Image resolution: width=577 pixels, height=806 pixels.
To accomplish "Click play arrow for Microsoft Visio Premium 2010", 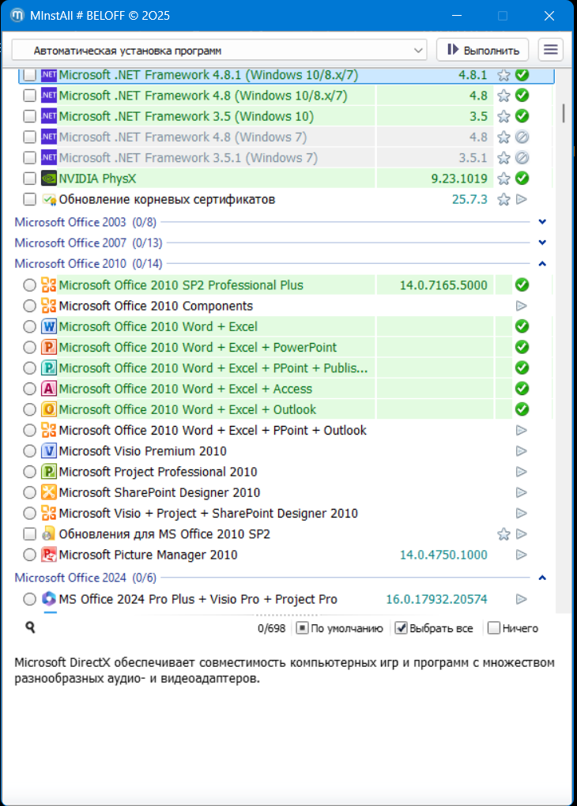I will point(521,451).
